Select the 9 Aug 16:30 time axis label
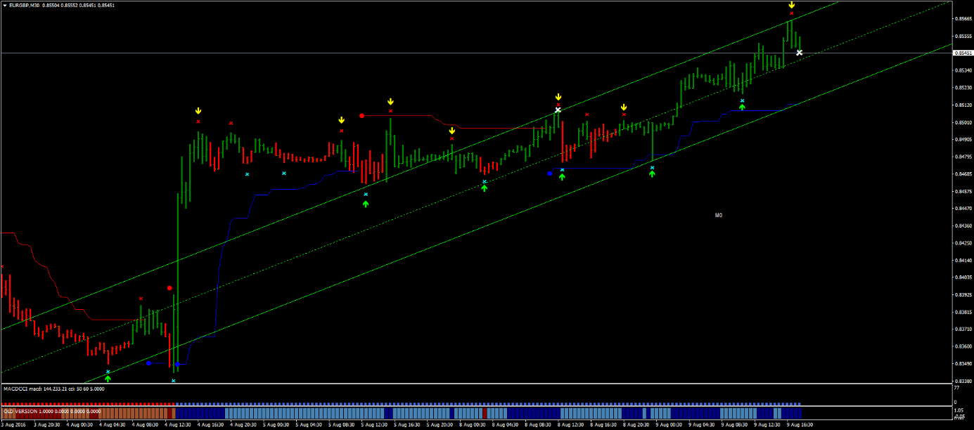Viewport: 974px width, 430px height. point(799,425)
